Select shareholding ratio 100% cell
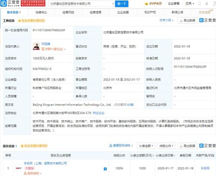 pos(119,168)
